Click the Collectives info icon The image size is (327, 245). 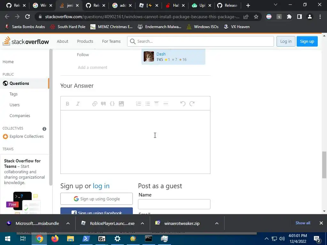point(44,129)
